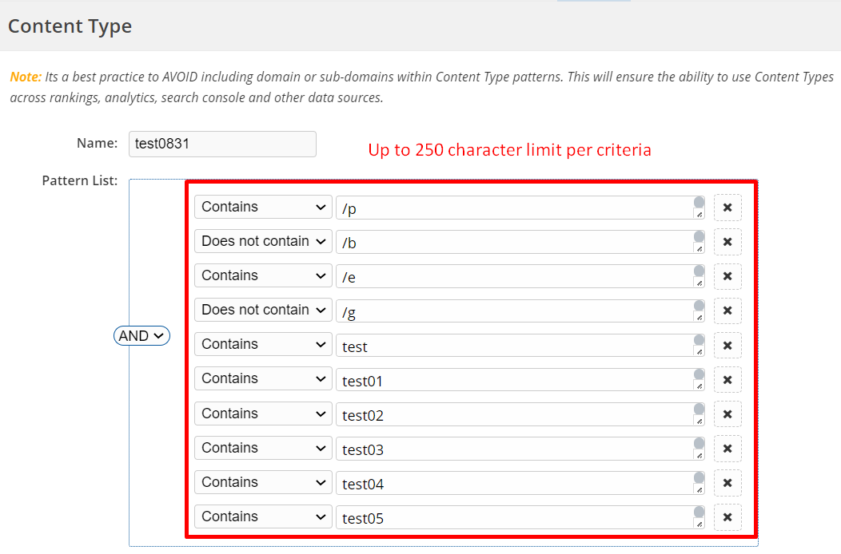Delete the /b pattern row

coord(727,242)
